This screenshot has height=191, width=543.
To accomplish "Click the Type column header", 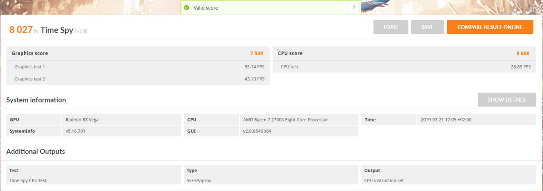I will click(192, 170).
